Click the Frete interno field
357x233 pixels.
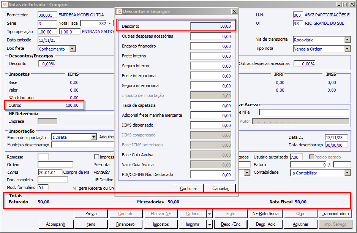tap(211, 56)
